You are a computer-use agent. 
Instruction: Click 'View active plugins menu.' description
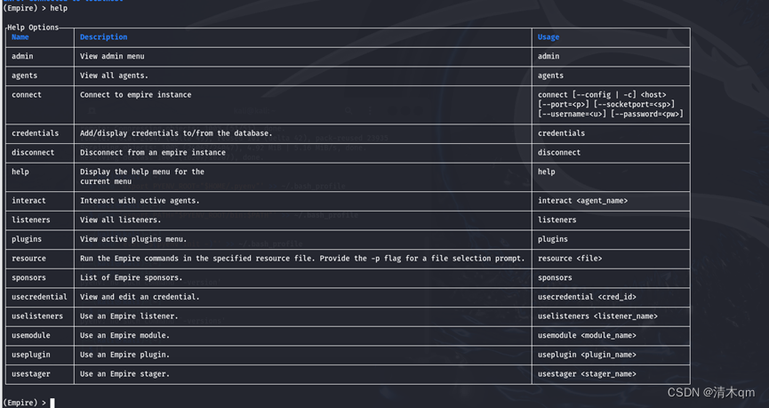coord(133,239)
